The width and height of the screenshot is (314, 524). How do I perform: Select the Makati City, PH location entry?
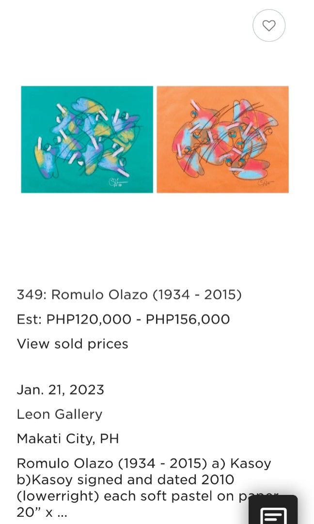tap(68, 439)
